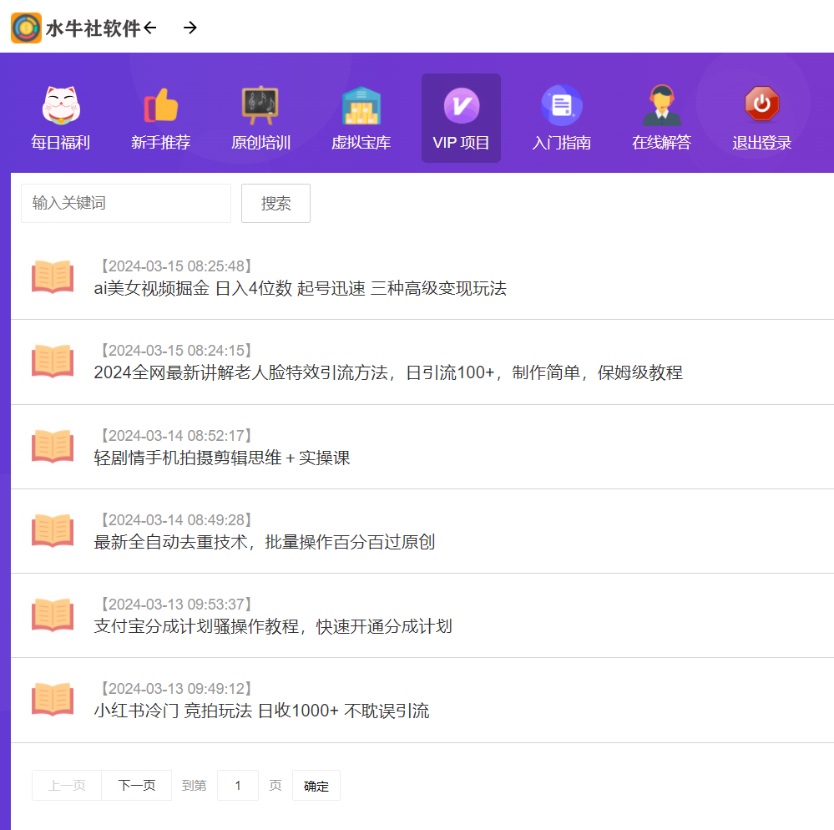Switch to the 在线解答 tab label
The width and height of the screenshot is (834, 830).
pyautogui.click(x=661, y=143)
